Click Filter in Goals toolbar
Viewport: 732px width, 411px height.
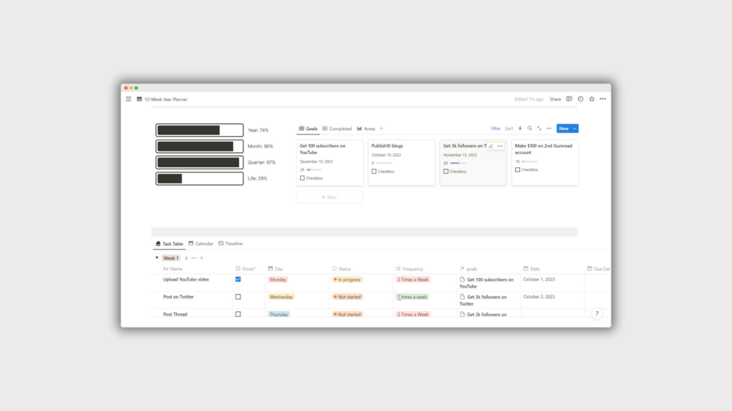(495, 129)
